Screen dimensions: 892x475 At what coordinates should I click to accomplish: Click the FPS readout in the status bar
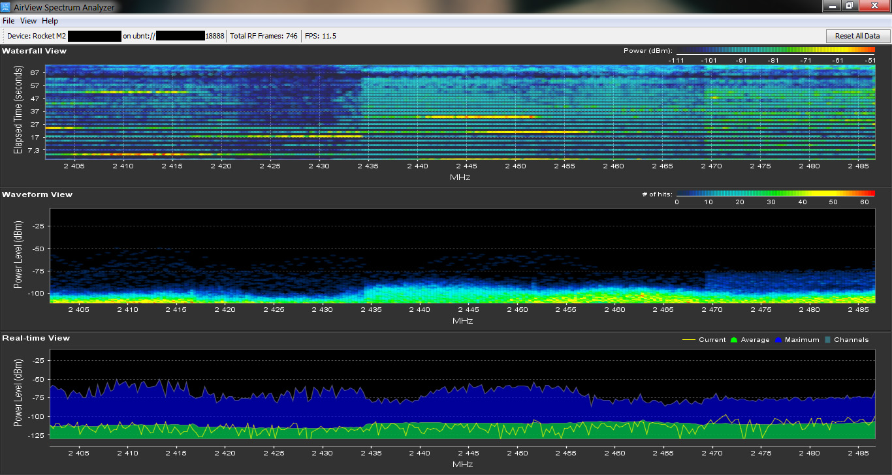[321, 36]
